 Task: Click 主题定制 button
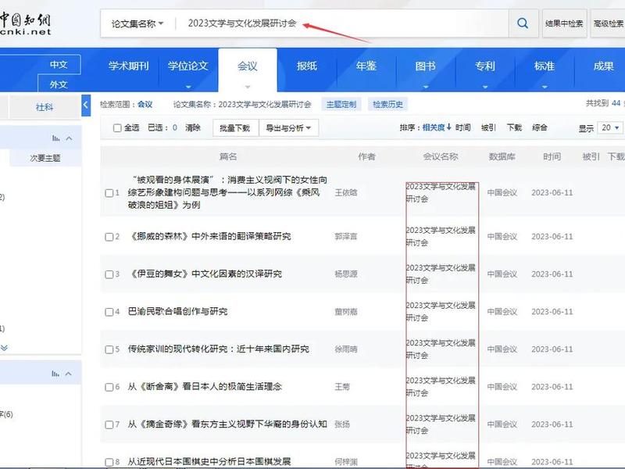341,105
